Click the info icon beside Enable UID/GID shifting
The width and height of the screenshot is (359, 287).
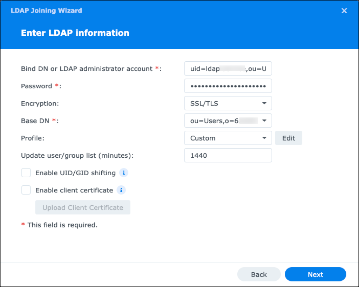(x=123, y=173)
